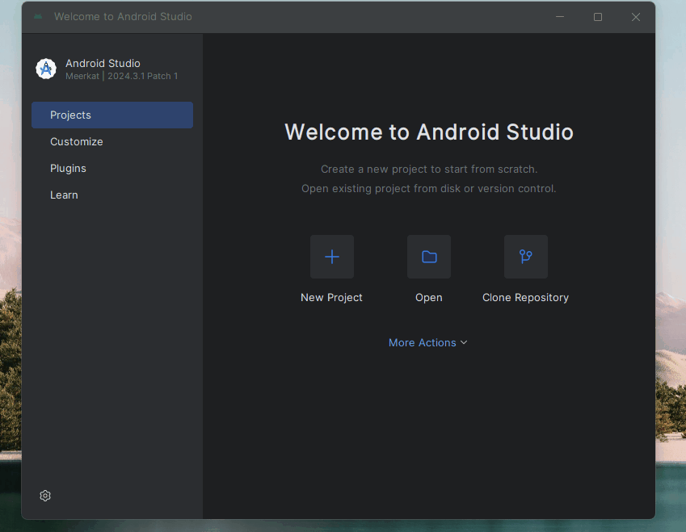Open the Plugins tab
Viewport: 686px width, 532px height.
point(112,168)
